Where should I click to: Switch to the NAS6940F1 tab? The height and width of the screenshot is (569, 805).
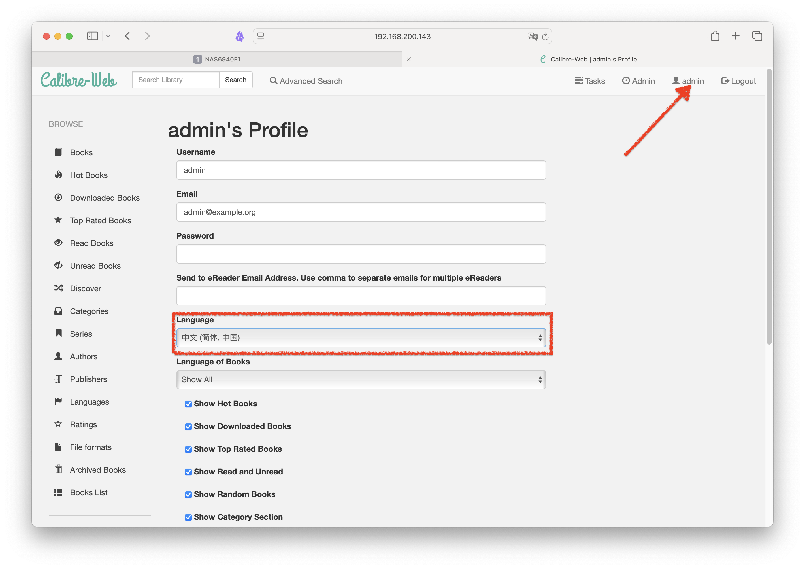click(x=217, y=59)
